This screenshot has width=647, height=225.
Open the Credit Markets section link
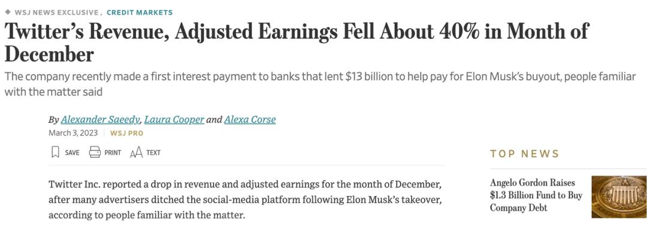pyautogui.click(x=140, y=13)
